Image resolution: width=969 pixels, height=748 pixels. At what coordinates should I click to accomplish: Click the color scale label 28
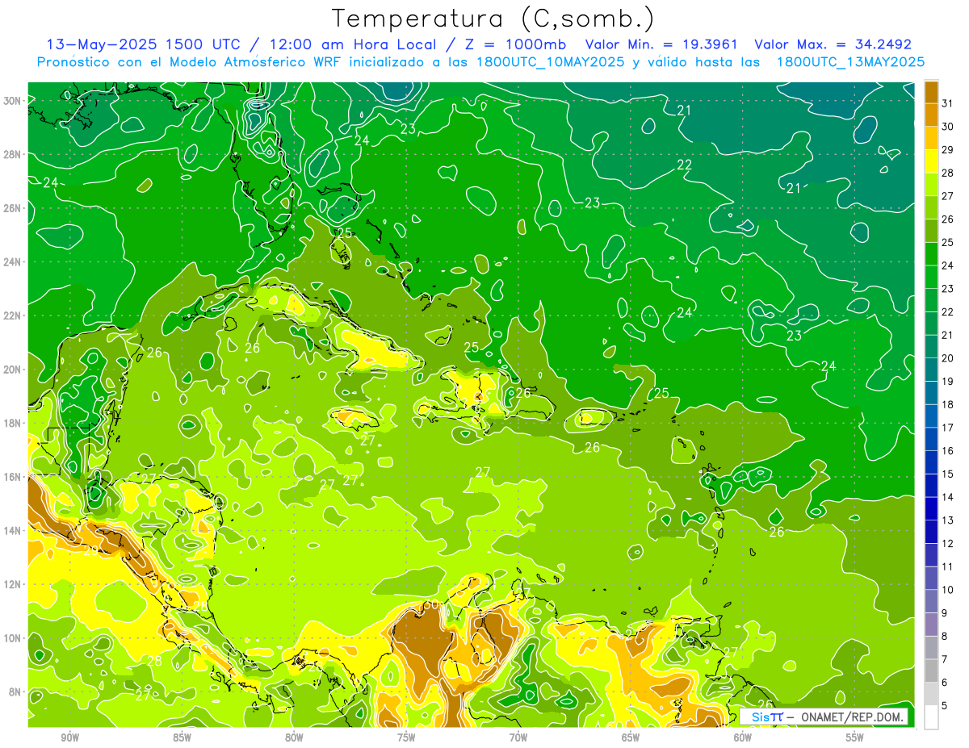[947, 173]
